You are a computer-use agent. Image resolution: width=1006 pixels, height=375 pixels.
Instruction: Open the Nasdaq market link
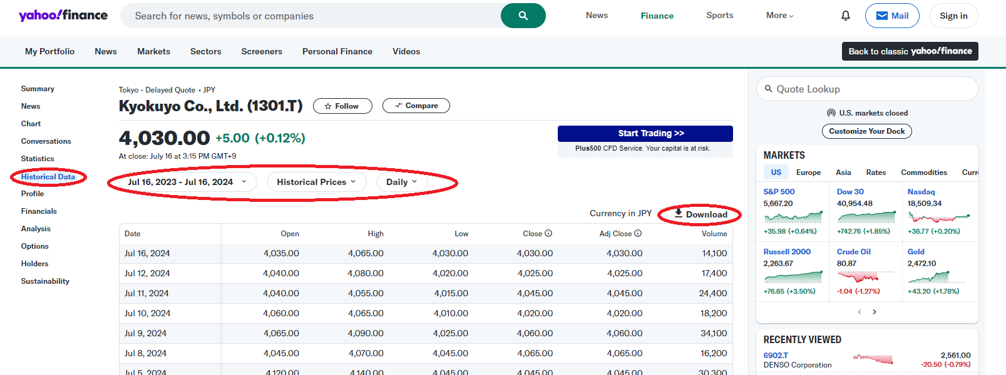pos(921,192)
